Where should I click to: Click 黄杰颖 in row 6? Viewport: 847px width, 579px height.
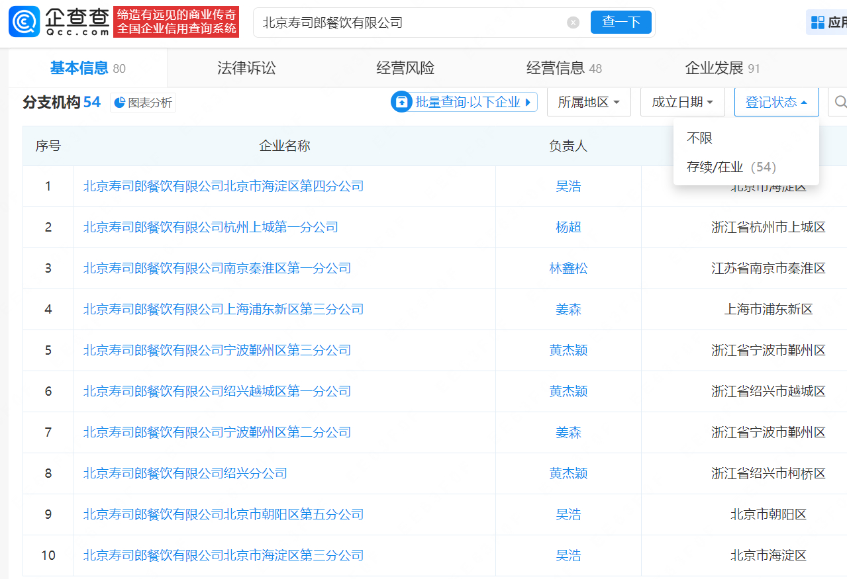pyautogui.click(x=568, y=391)
